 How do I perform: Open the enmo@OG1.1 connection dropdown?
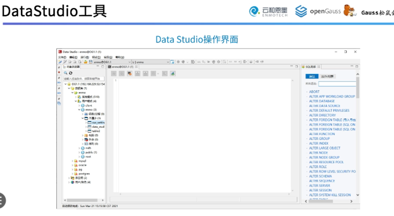130,62
